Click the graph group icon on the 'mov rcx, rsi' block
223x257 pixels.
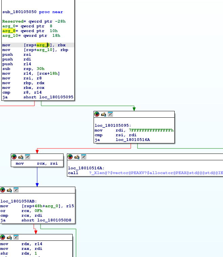[x=27, y=157]
